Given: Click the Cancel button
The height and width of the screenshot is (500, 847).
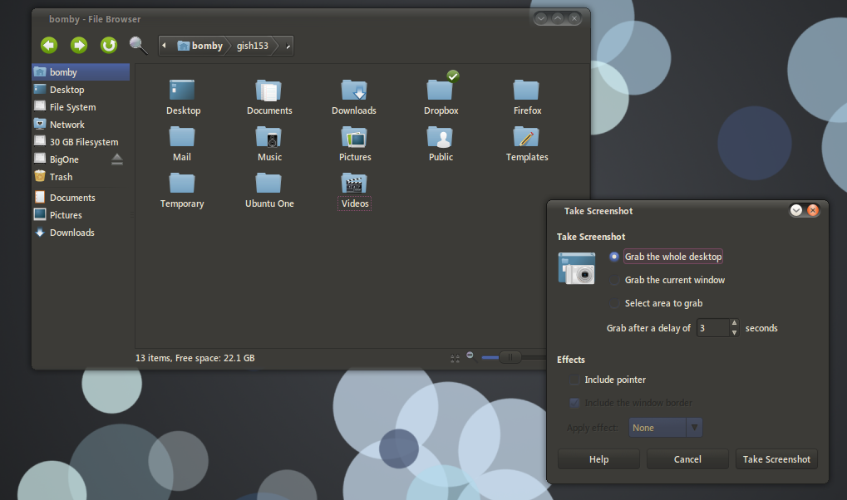Looking at the screenshot, I should tap(687, 459).
